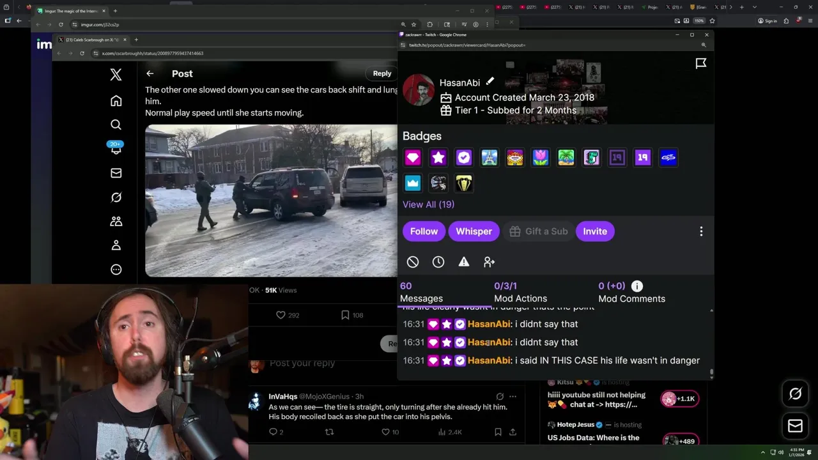The height and width of the screenshot is (460, 818).
Task: Click the pencil edit icon beside HasanAbi
Action: [x=490, y=82]
